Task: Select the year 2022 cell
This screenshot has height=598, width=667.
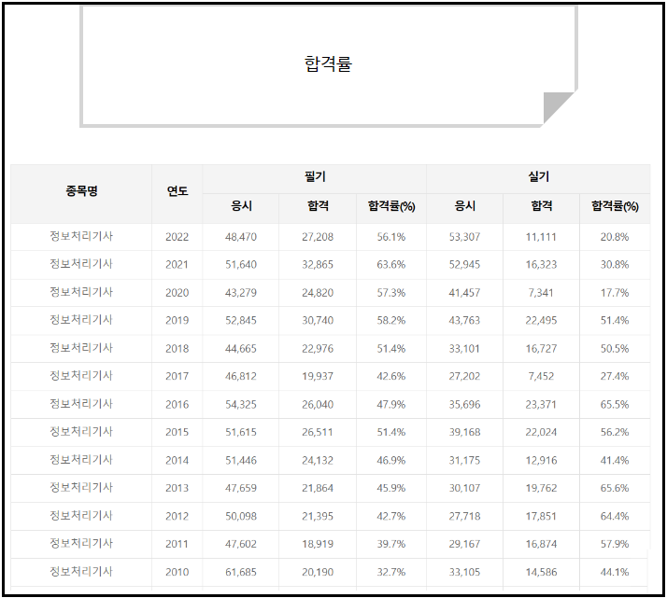Action: coord(177,237)
